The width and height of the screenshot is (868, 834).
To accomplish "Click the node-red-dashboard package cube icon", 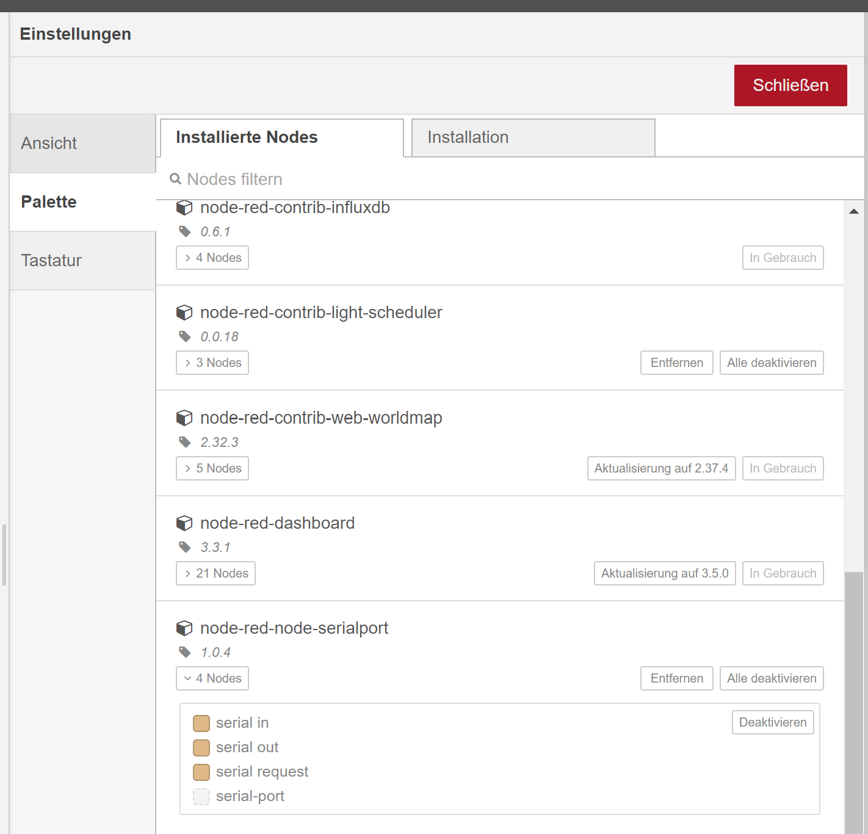I will [x=184, y=523].
